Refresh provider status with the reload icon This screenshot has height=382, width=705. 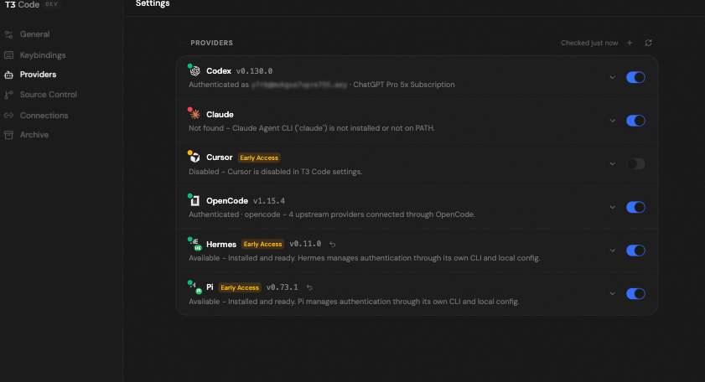click(x=648, y=43)
